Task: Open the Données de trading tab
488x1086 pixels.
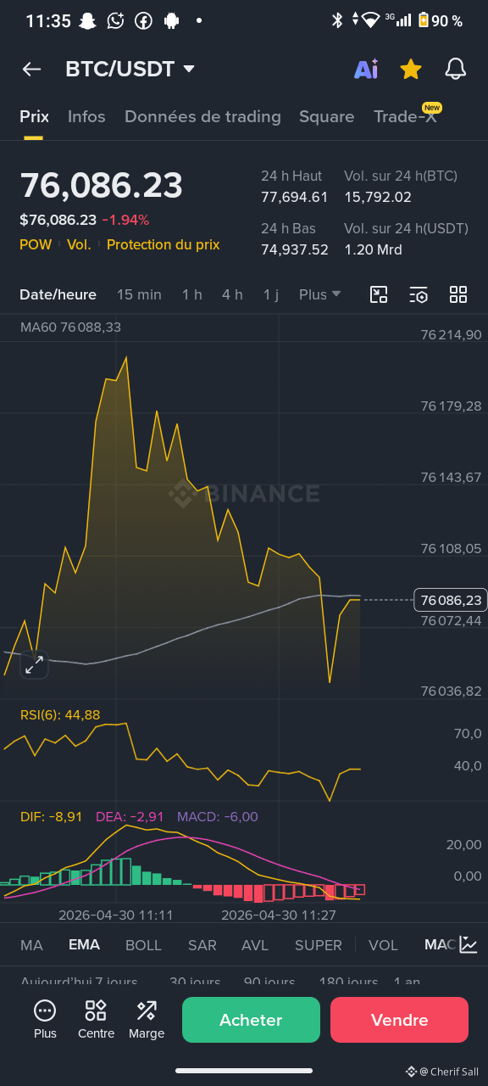Action: (x=202, y=117)
